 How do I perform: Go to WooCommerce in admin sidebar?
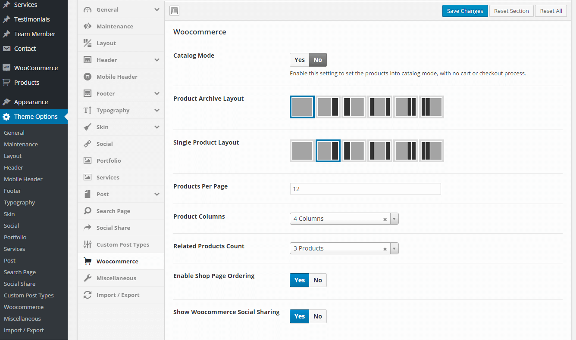(x=36, y=68)
